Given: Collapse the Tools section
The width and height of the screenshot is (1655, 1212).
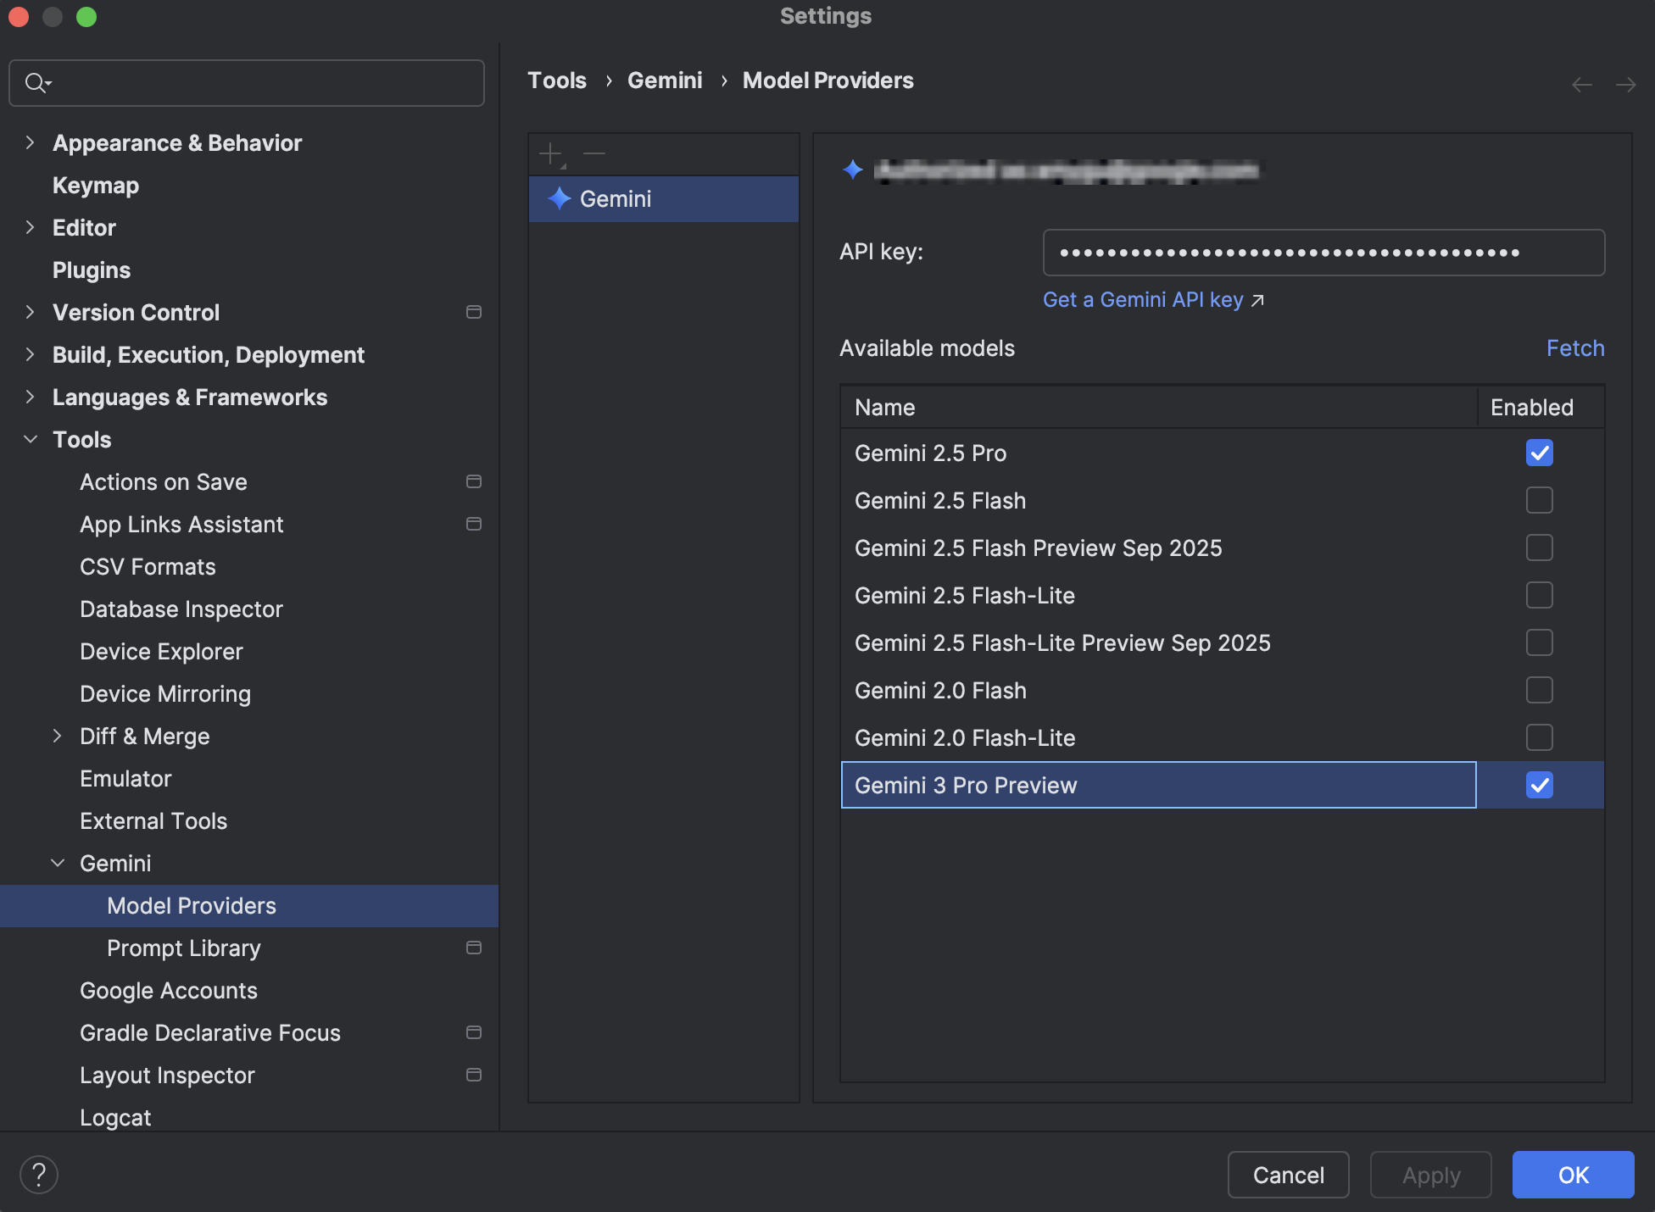Looking at the screenshot, I should click(x=31, y=439).
